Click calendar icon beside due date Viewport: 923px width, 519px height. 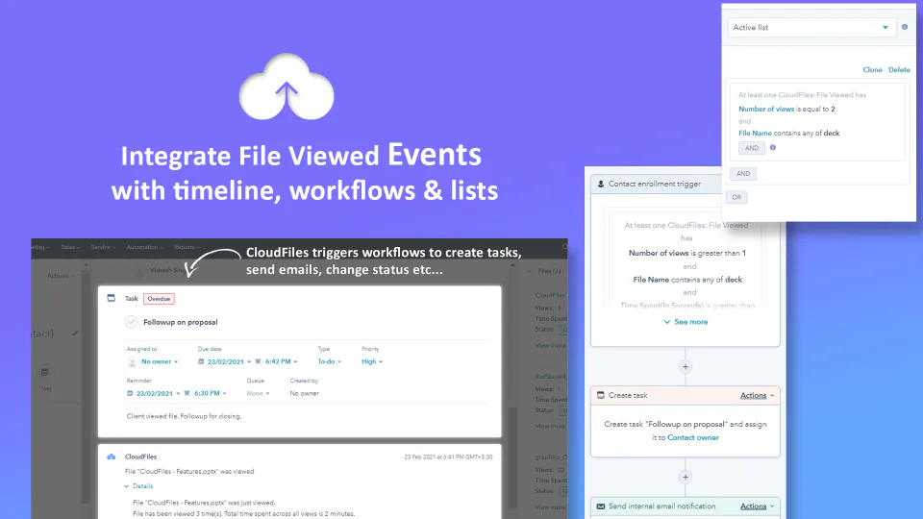(x=201, y=361)
